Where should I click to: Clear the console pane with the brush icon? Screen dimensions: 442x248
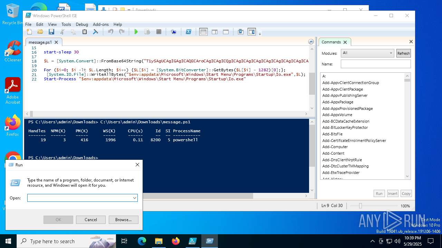[x=96, y=32]
